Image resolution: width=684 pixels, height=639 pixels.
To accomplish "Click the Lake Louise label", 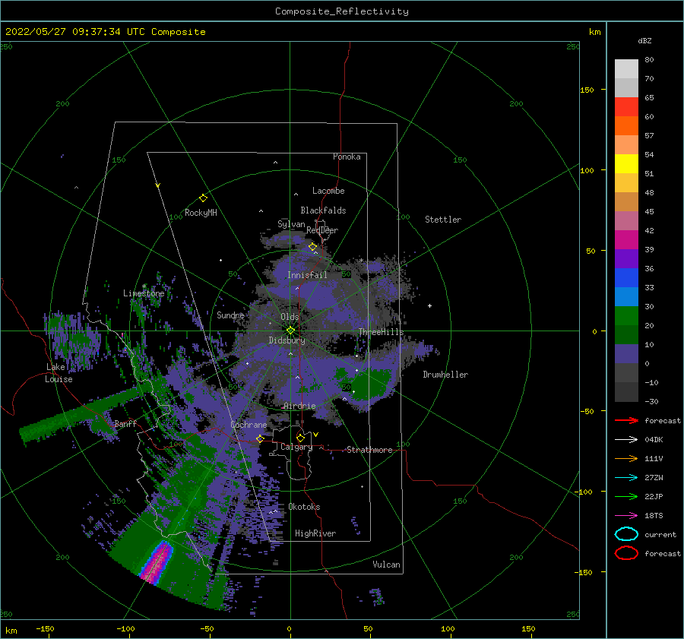I will click(x=59, y=373).
